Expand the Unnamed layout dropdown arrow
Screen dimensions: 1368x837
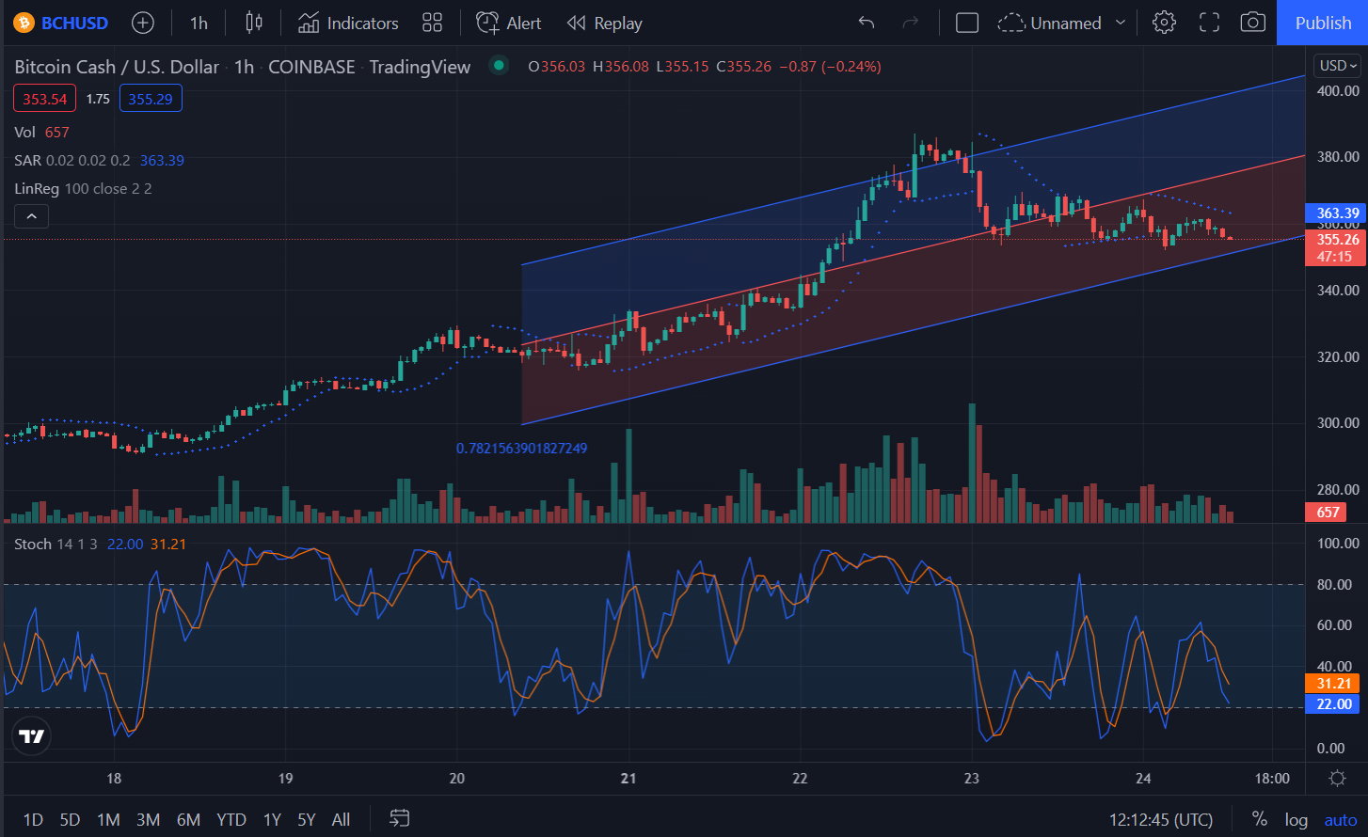click(x=1120, y=23)
